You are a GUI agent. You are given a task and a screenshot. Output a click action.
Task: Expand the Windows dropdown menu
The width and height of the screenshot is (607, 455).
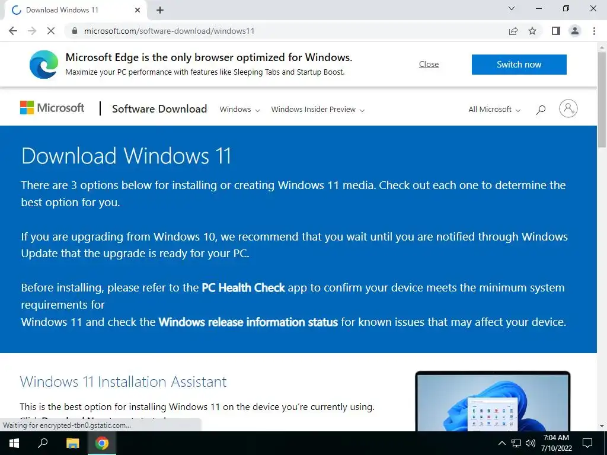tap(239, 110)
